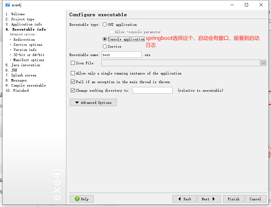Open the icon file browse button
The height and width of the screenshot is (207, 271).
[x=264, y=63]
